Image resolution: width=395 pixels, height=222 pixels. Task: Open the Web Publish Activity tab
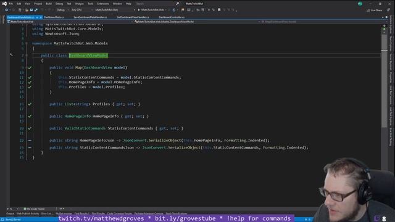28,214
